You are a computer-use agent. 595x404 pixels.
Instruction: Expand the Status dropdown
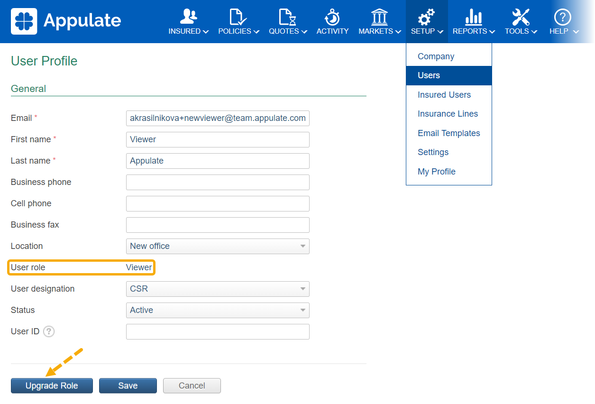tap(218, 310)
